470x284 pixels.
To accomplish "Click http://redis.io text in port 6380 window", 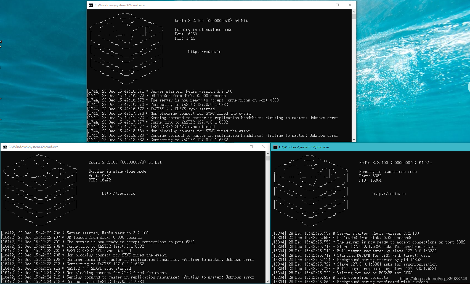I will click(x=205, y=52).
